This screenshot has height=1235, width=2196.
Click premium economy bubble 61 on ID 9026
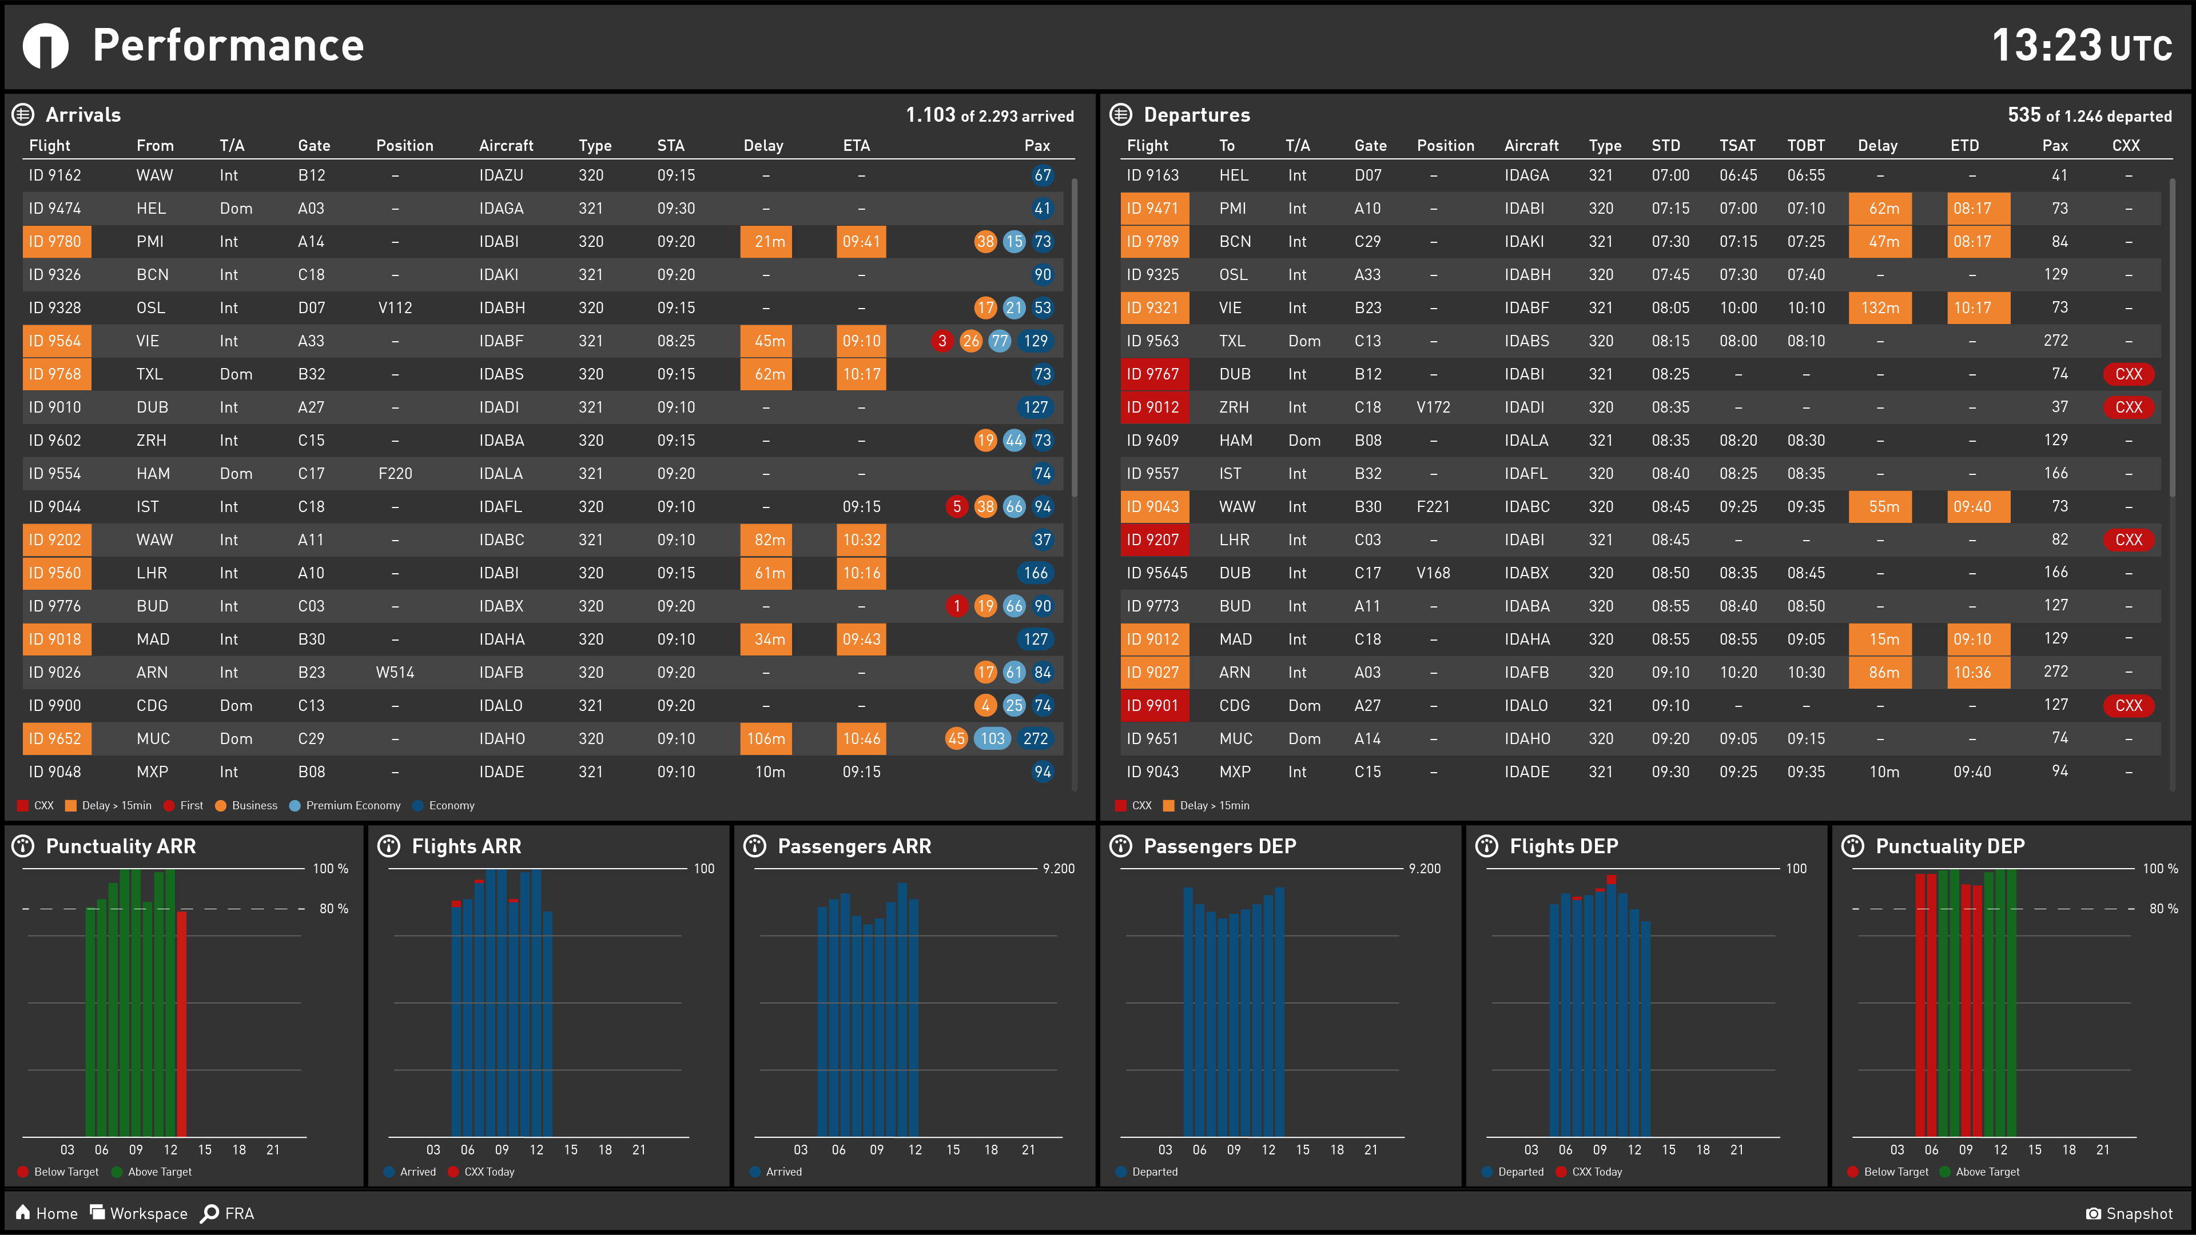click(x=1013, y=672)
